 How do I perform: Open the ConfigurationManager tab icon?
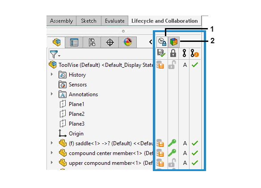92,42
